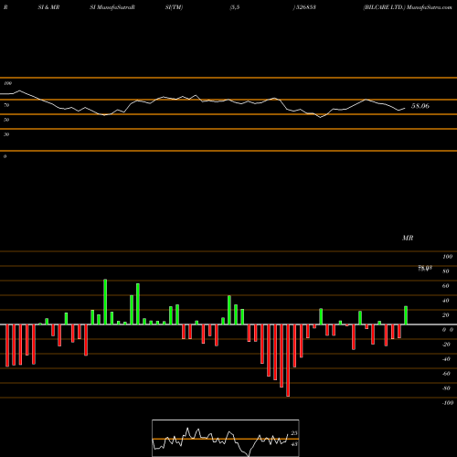Screen dimensions: 457x457
Task: Click the SI(TM) header text
Action: [174, 7]
